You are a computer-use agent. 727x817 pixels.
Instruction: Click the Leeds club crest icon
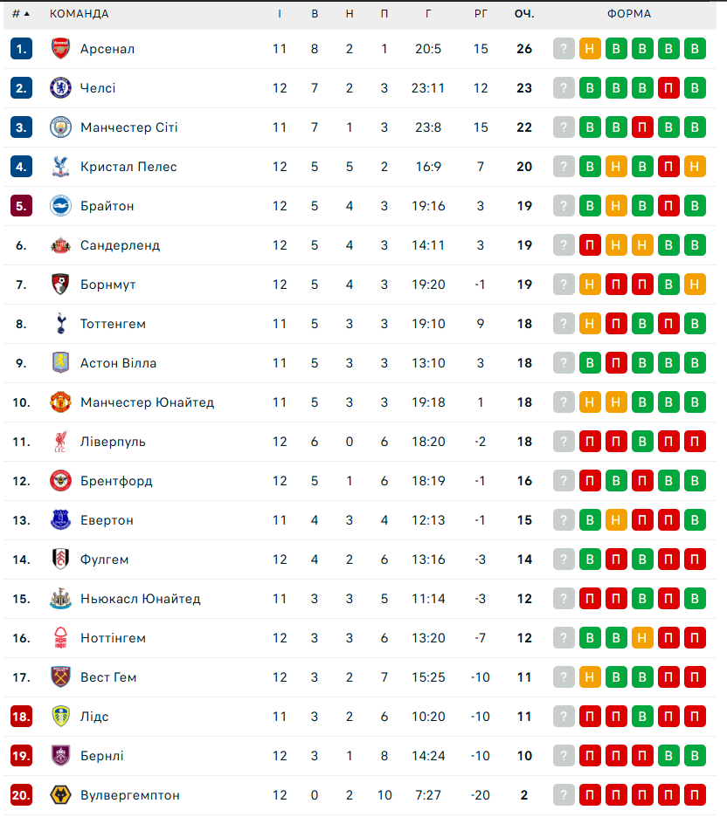[x=60, y=717]
